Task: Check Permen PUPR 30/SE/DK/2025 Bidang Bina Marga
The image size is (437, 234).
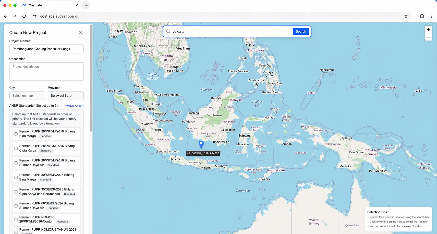Action: click(16, 177)
